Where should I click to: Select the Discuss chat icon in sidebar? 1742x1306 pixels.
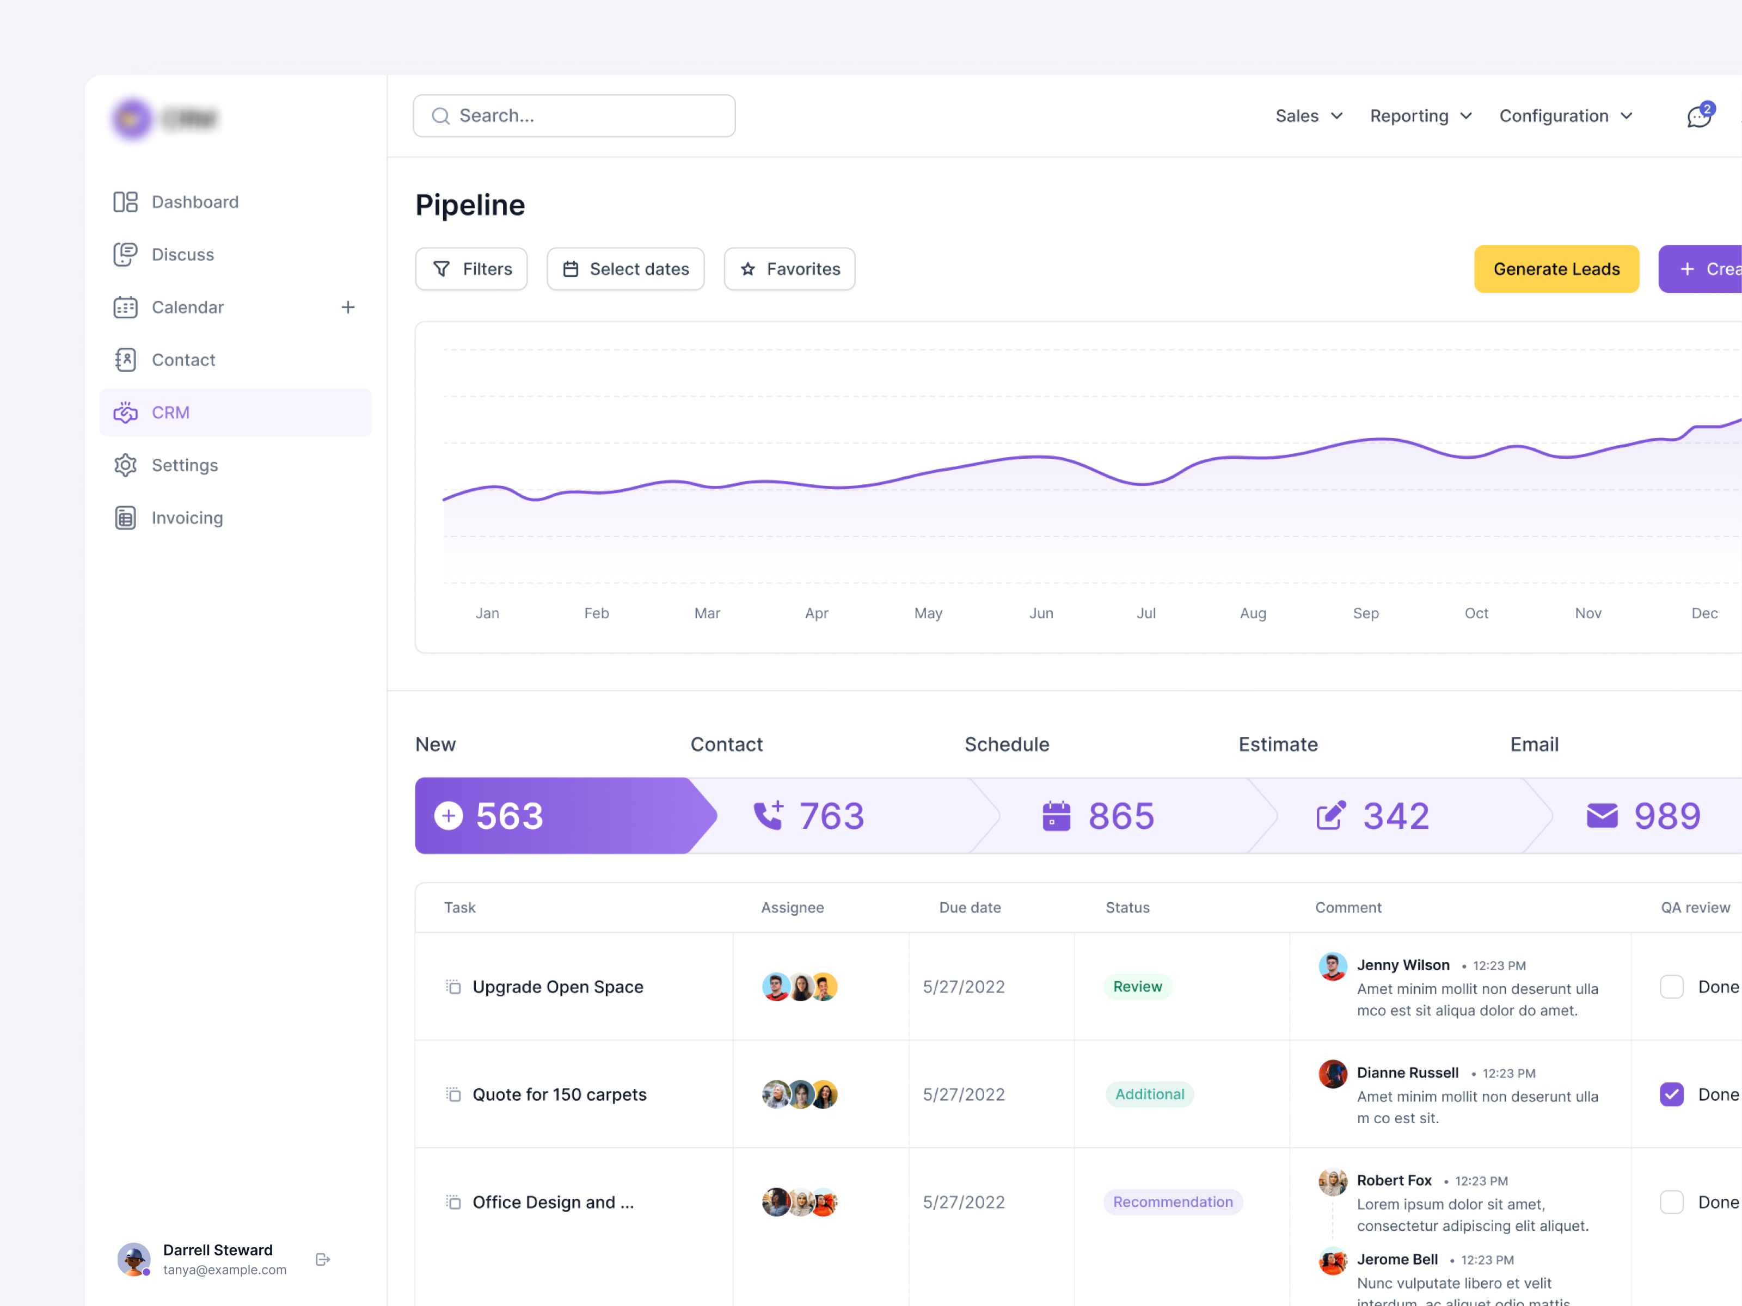coord(126,254)
